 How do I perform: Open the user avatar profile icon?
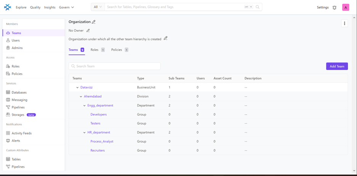click(346, 7)
